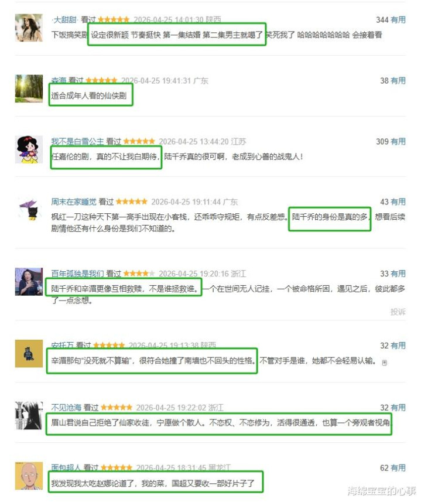Open 森海's forest avatar
The image size is (421, 502).
tap(29, 88)
